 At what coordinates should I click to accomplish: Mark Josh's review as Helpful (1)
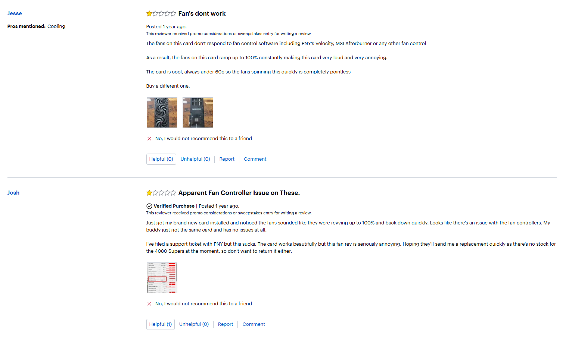coord(161,324)
